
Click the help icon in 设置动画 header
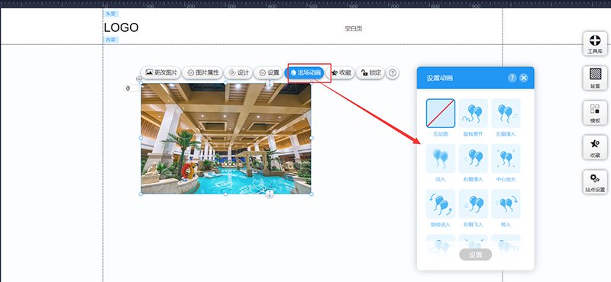[x=512, y=78]
